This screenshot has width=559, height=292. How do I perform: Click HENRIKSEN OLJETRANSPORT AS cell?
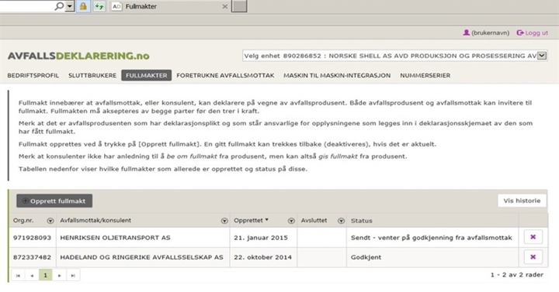(144, 238)
